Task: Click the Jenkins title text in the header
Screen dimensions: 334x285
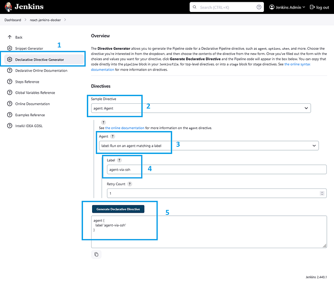Action: pos(29,7)
